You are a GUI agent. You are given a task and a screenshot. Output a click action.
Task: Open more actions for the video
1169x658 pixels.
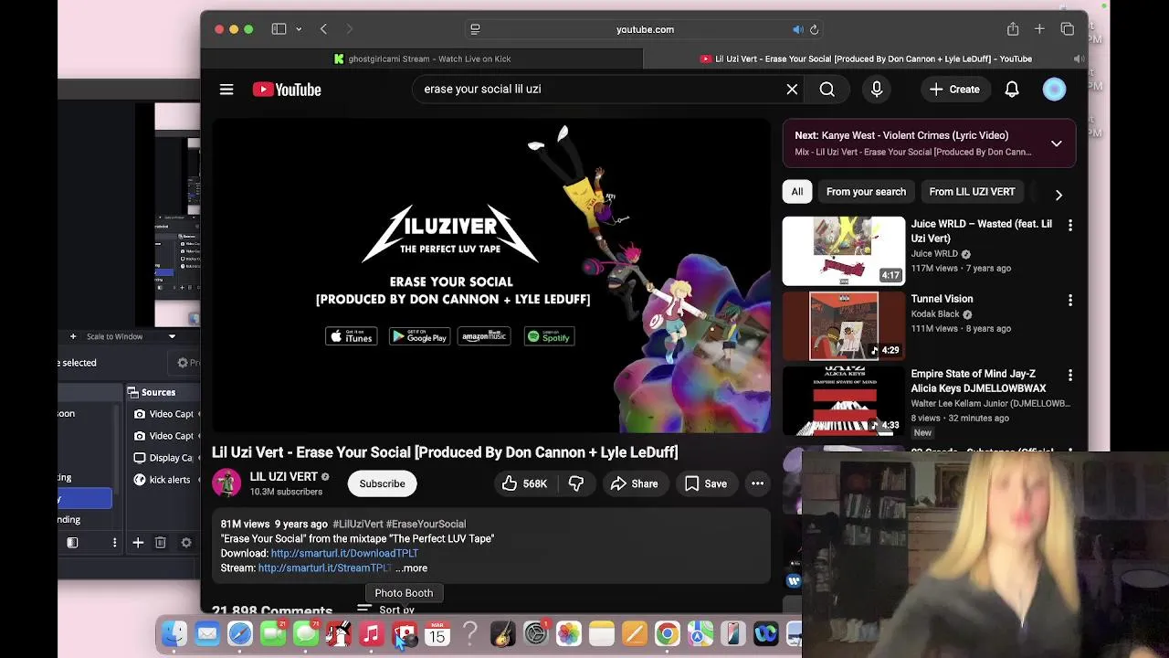pyautogui.click(x=757, y=483)
